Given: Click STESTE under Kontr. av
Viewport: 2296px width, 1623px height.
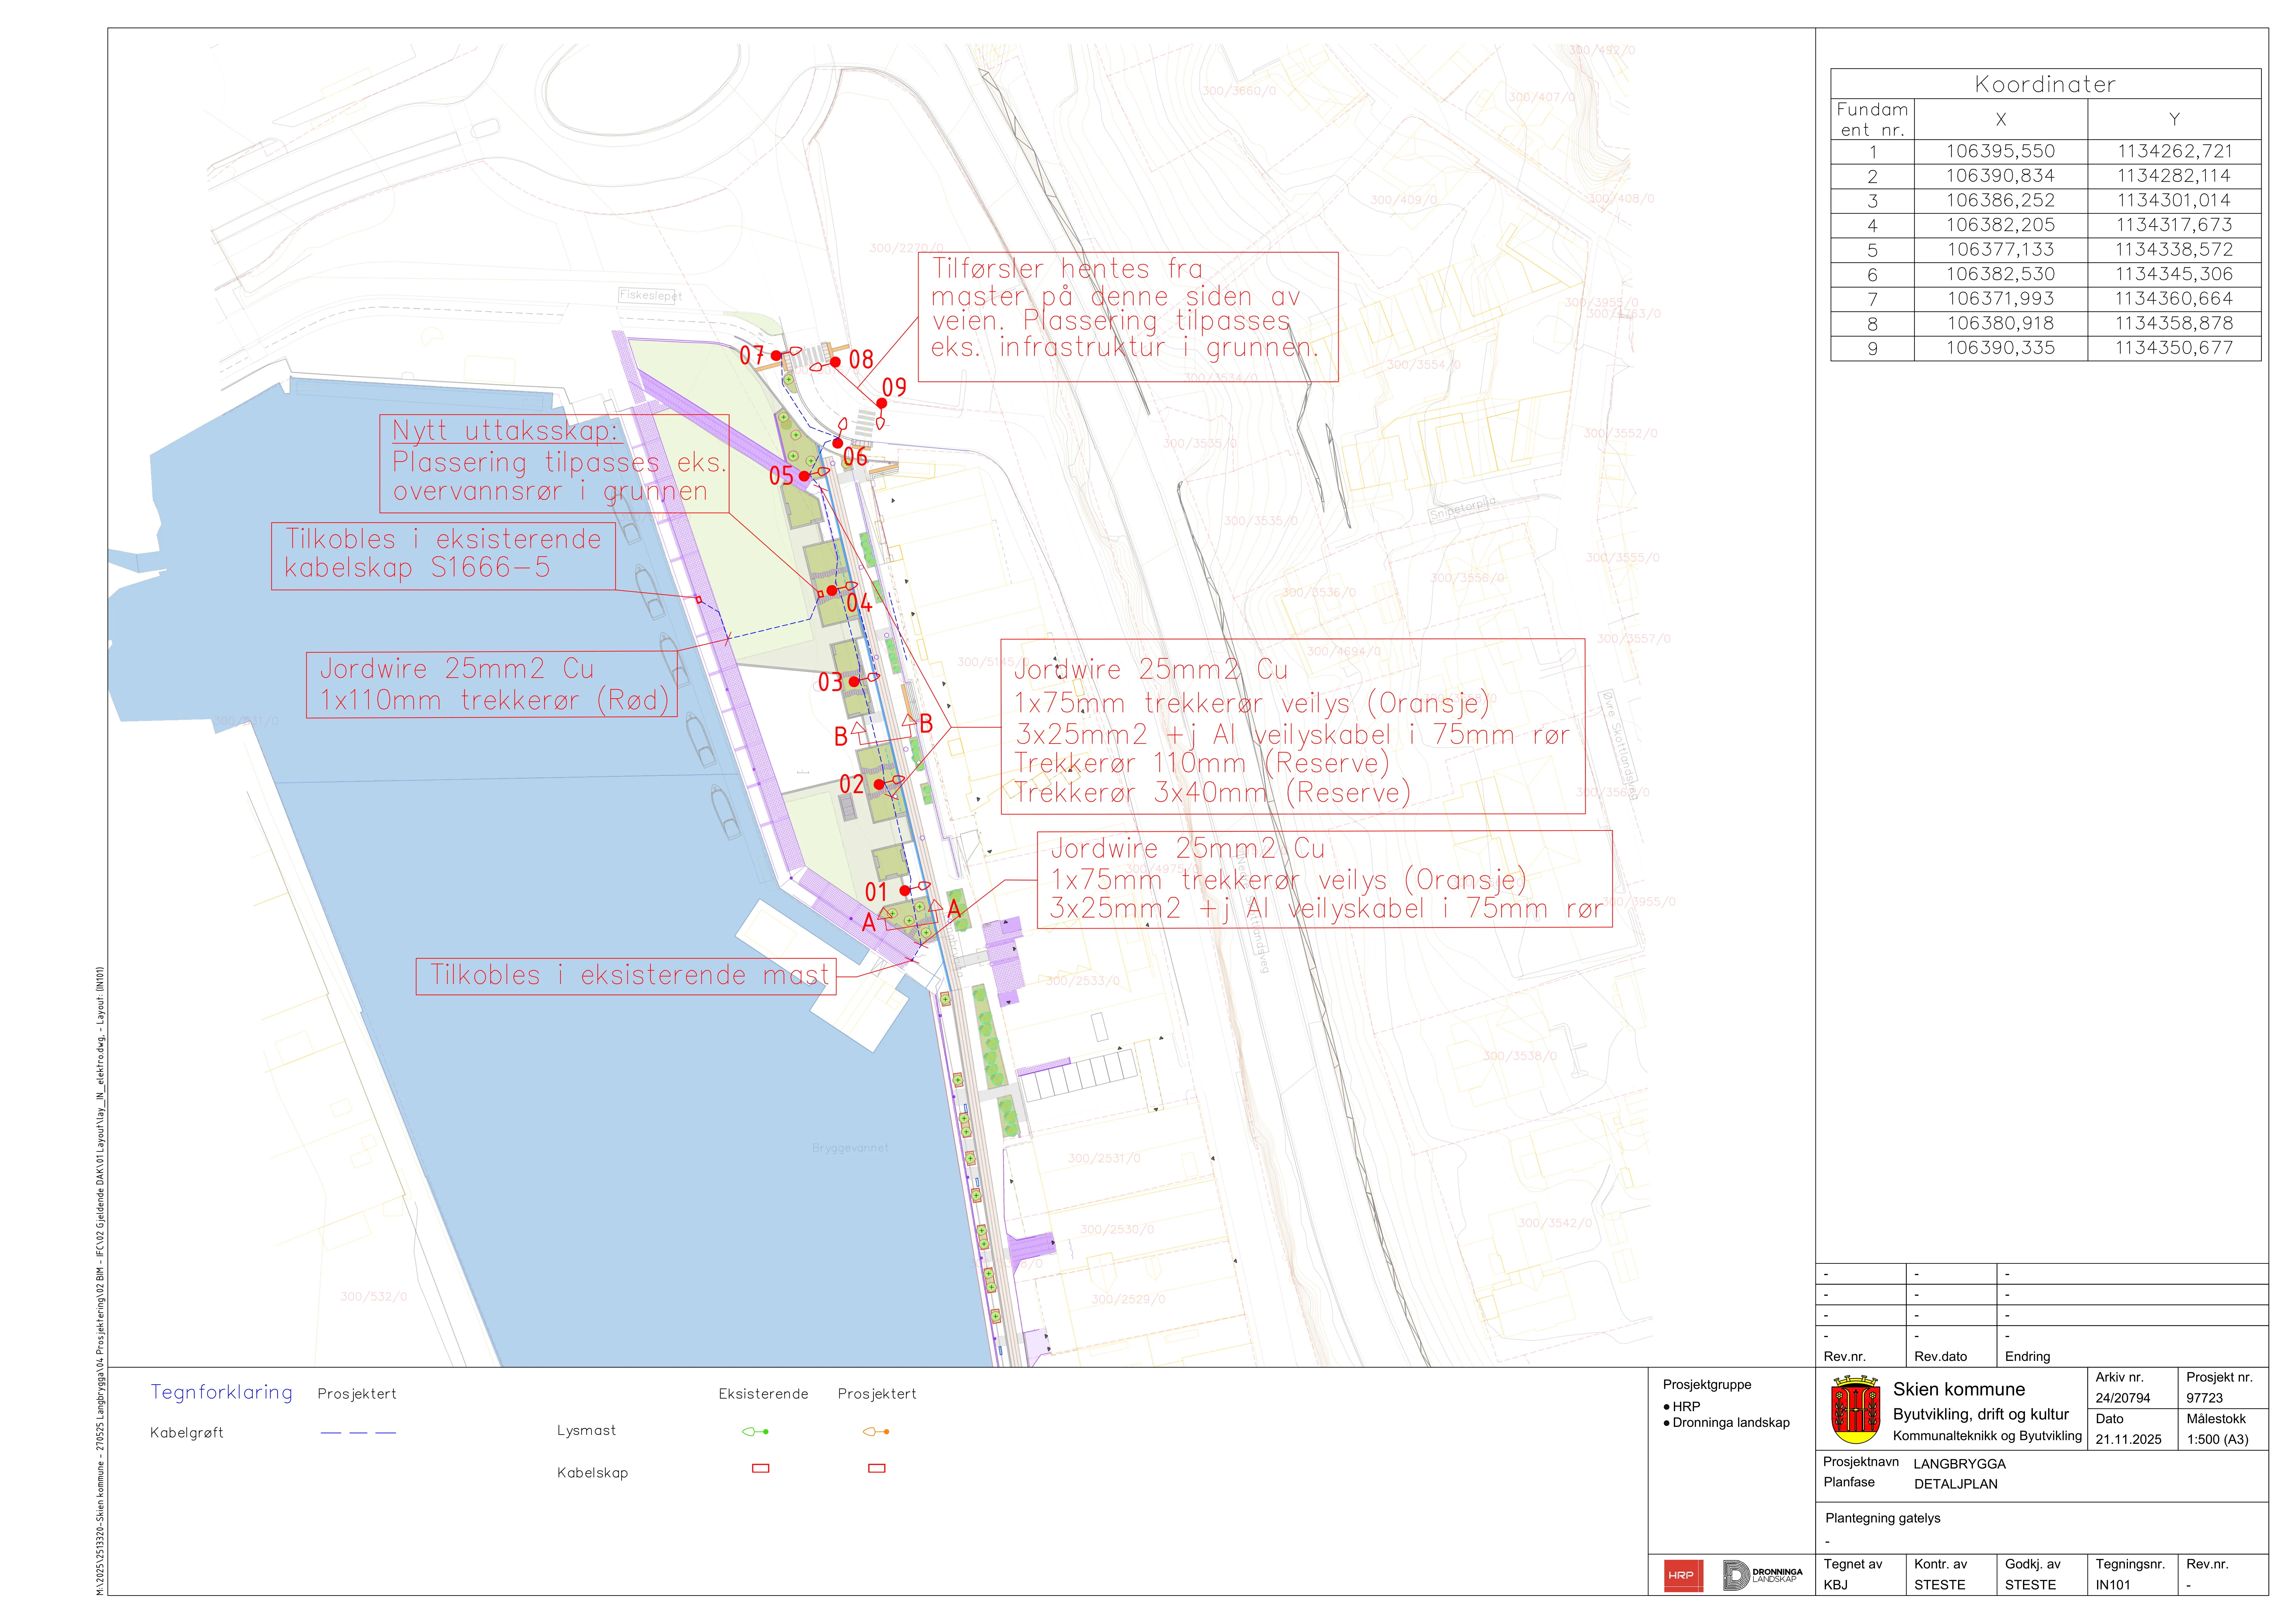Looking at the screenshot, I should [x=1940, y=1585].
